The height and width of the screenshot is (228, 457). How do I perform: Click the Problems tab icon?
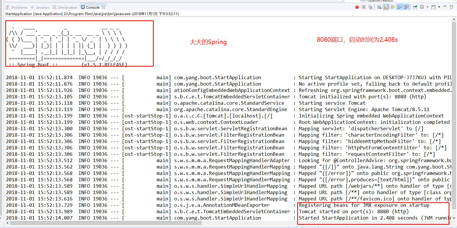[8, 7]
